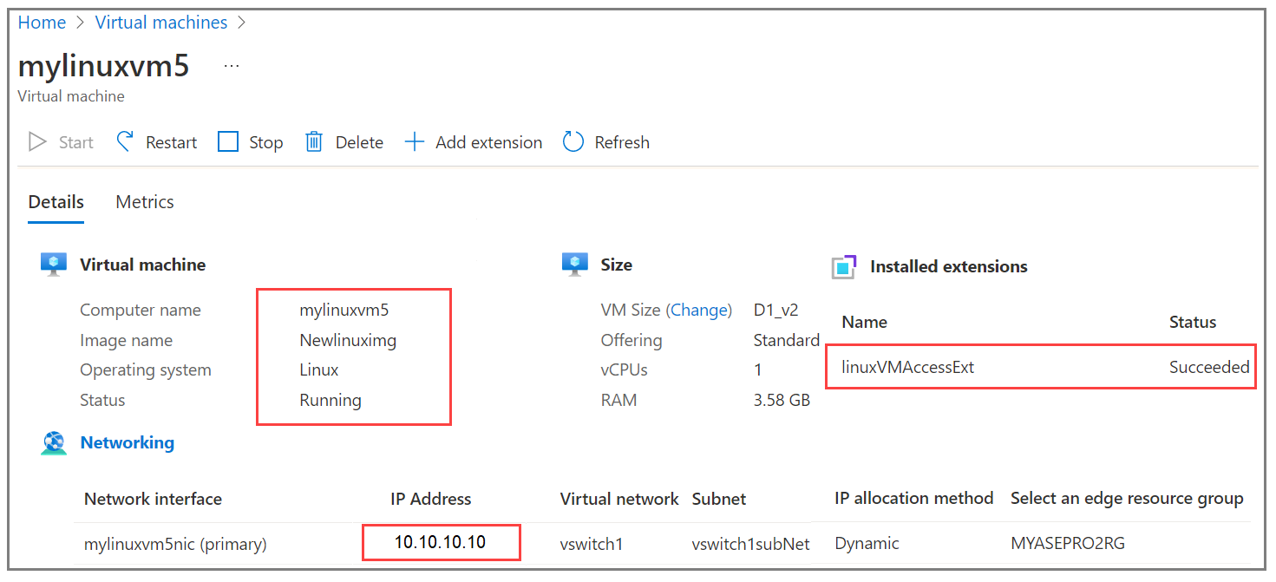Open Virtual machines breadcrumb link

tap(161, 23)
